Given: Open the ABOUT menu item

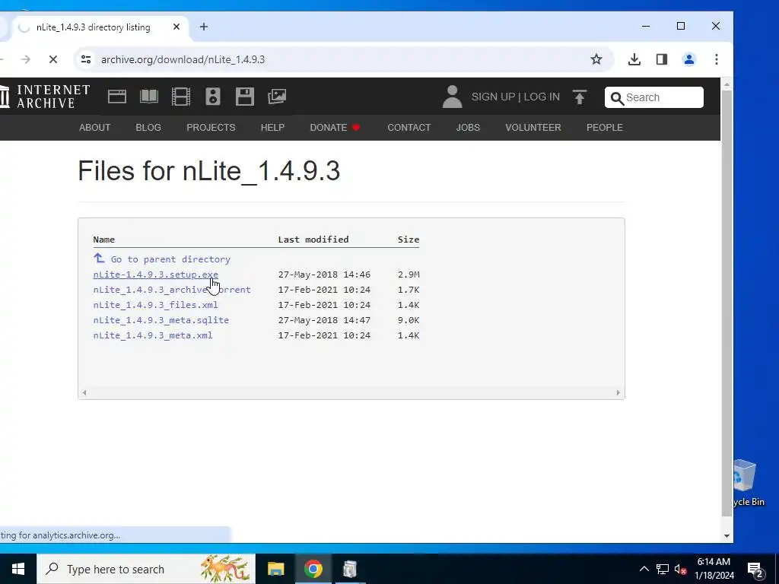Looking at the screenshot, I should [94, 128].
